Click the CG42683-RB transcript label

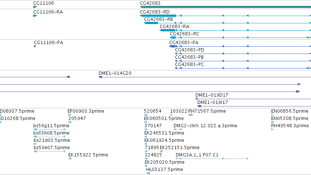click(159, 19)
